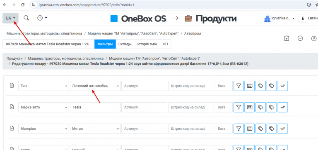Viewport: 318px width, 150px height.
Task: Click Штрих-код на складі in Тип row
Action: [x=191, y=86]
